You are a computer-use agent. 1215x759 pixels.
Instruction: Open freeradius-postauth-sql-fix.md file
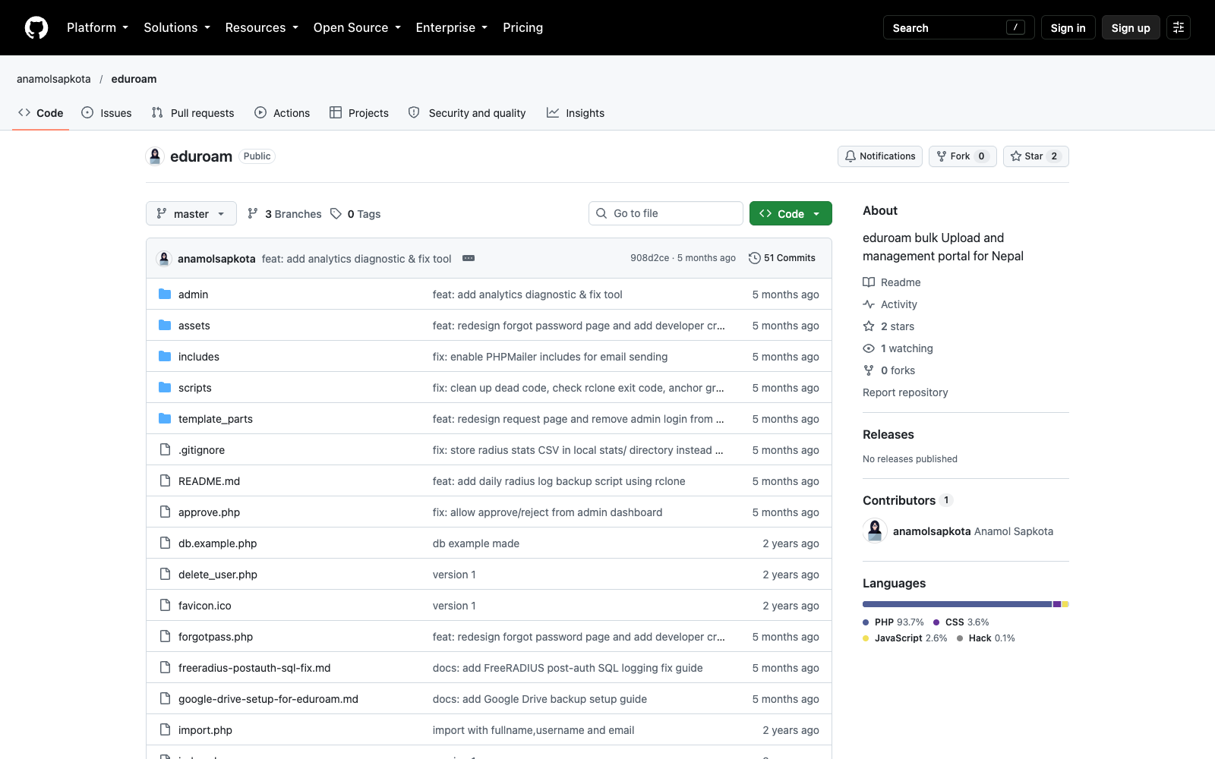click(254, 668)
